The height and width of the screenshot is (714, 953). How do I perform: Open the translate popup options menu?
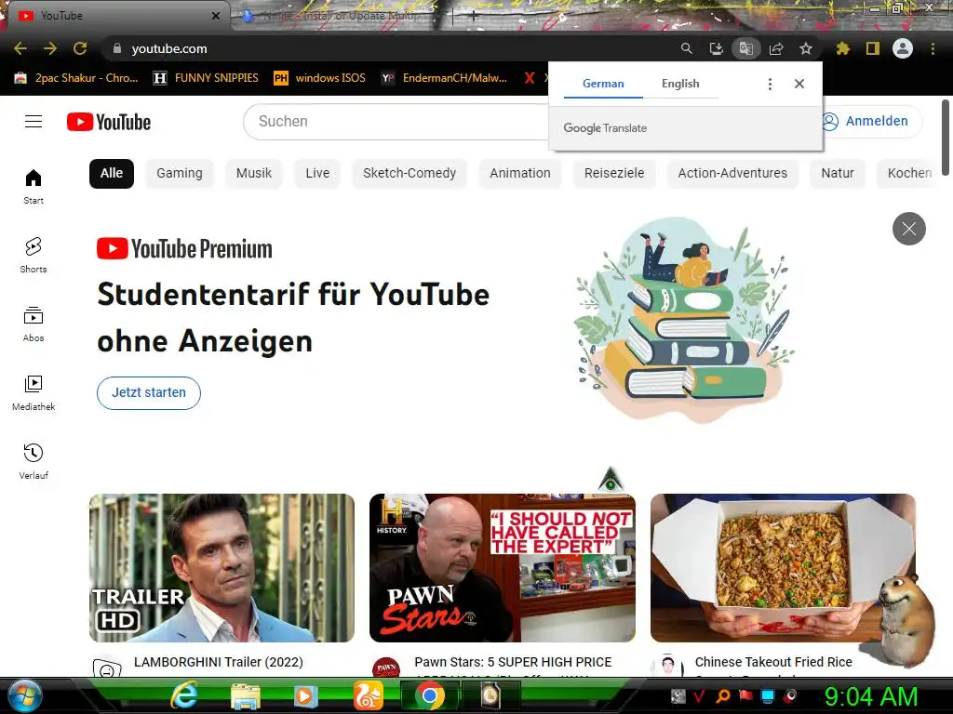coord(770,84)
